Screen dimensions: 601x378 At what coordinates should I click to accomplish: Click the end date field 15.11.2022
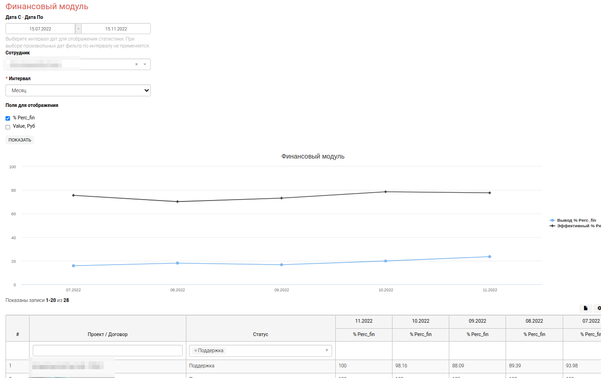(x=116, y=29)
